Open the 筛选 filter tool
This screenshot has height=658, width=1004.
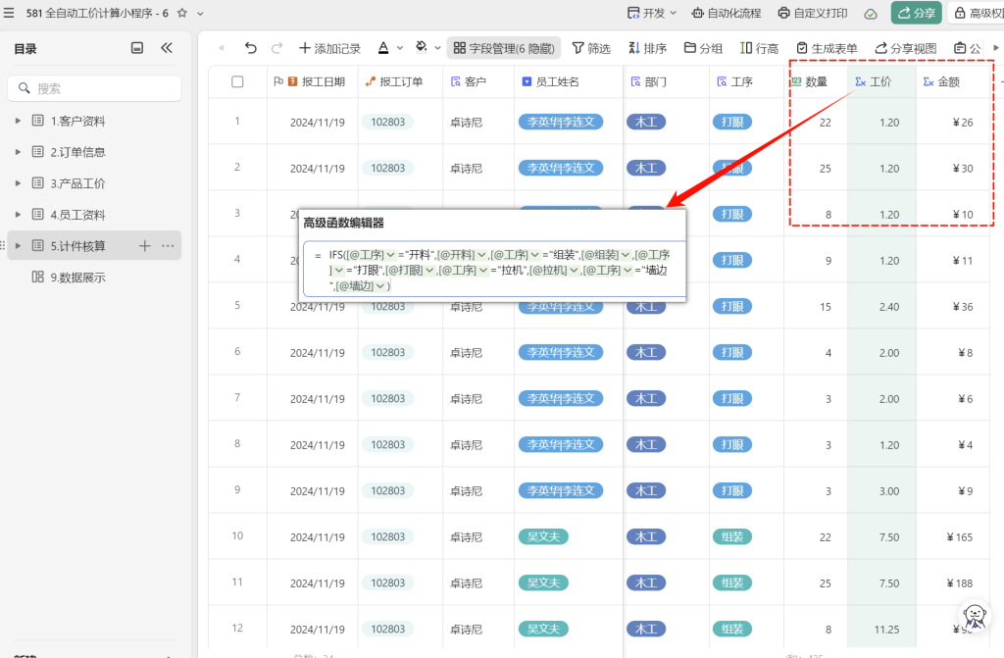pyautogui.click(x=591, y=48)
